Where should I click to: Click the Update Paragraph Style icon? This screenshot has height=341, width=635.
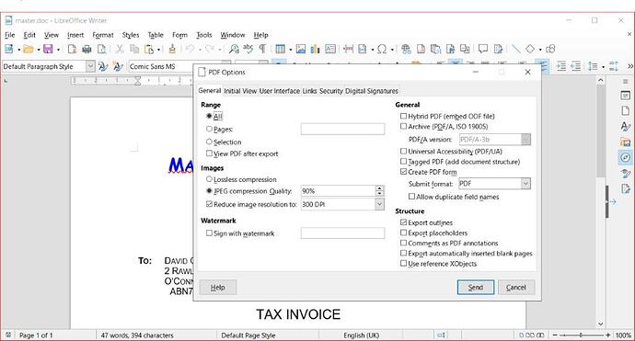tap(103, 66)
